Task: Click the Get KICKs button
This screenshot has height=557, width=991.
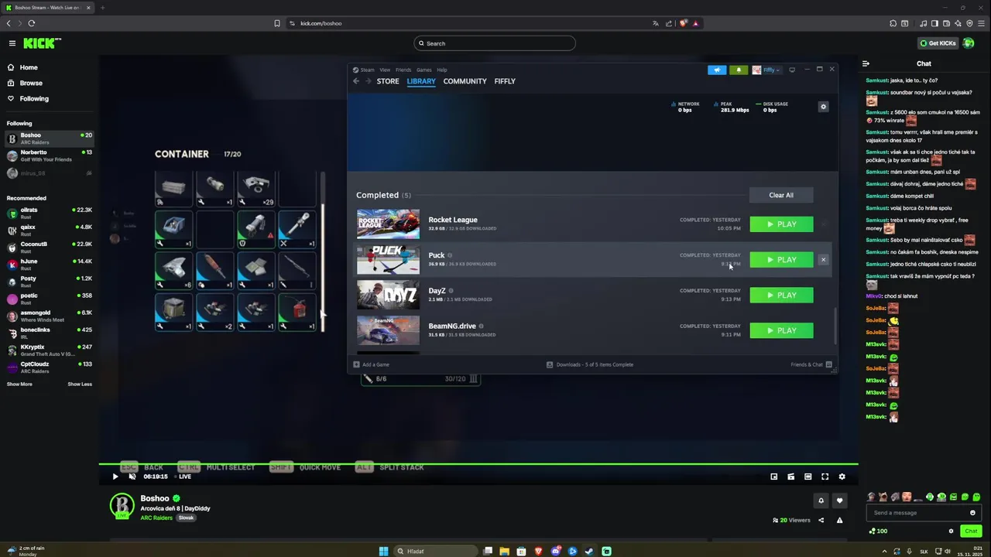Action: tap(938, 43)
